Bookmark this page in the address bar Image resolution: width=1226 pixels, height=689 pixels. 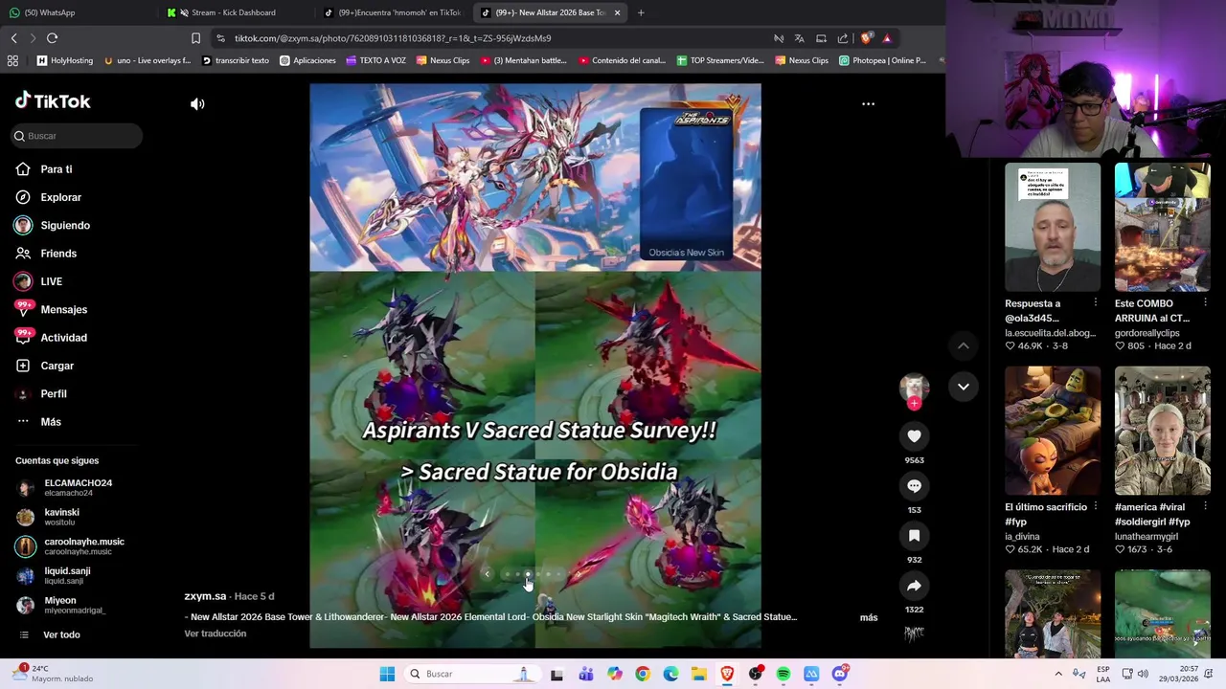point(195,38)
